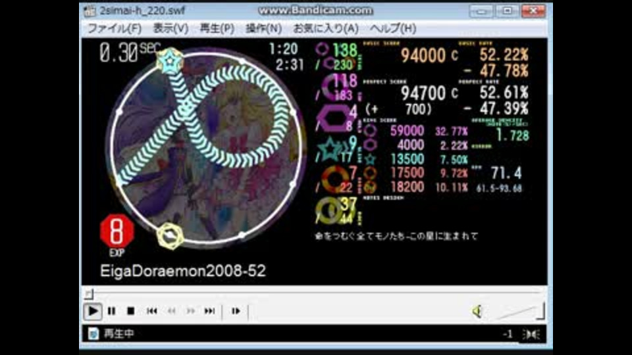Click the 2simai-h_220.swf title bar icon
This screenshot has width=632, height=355.
[90, 11]
